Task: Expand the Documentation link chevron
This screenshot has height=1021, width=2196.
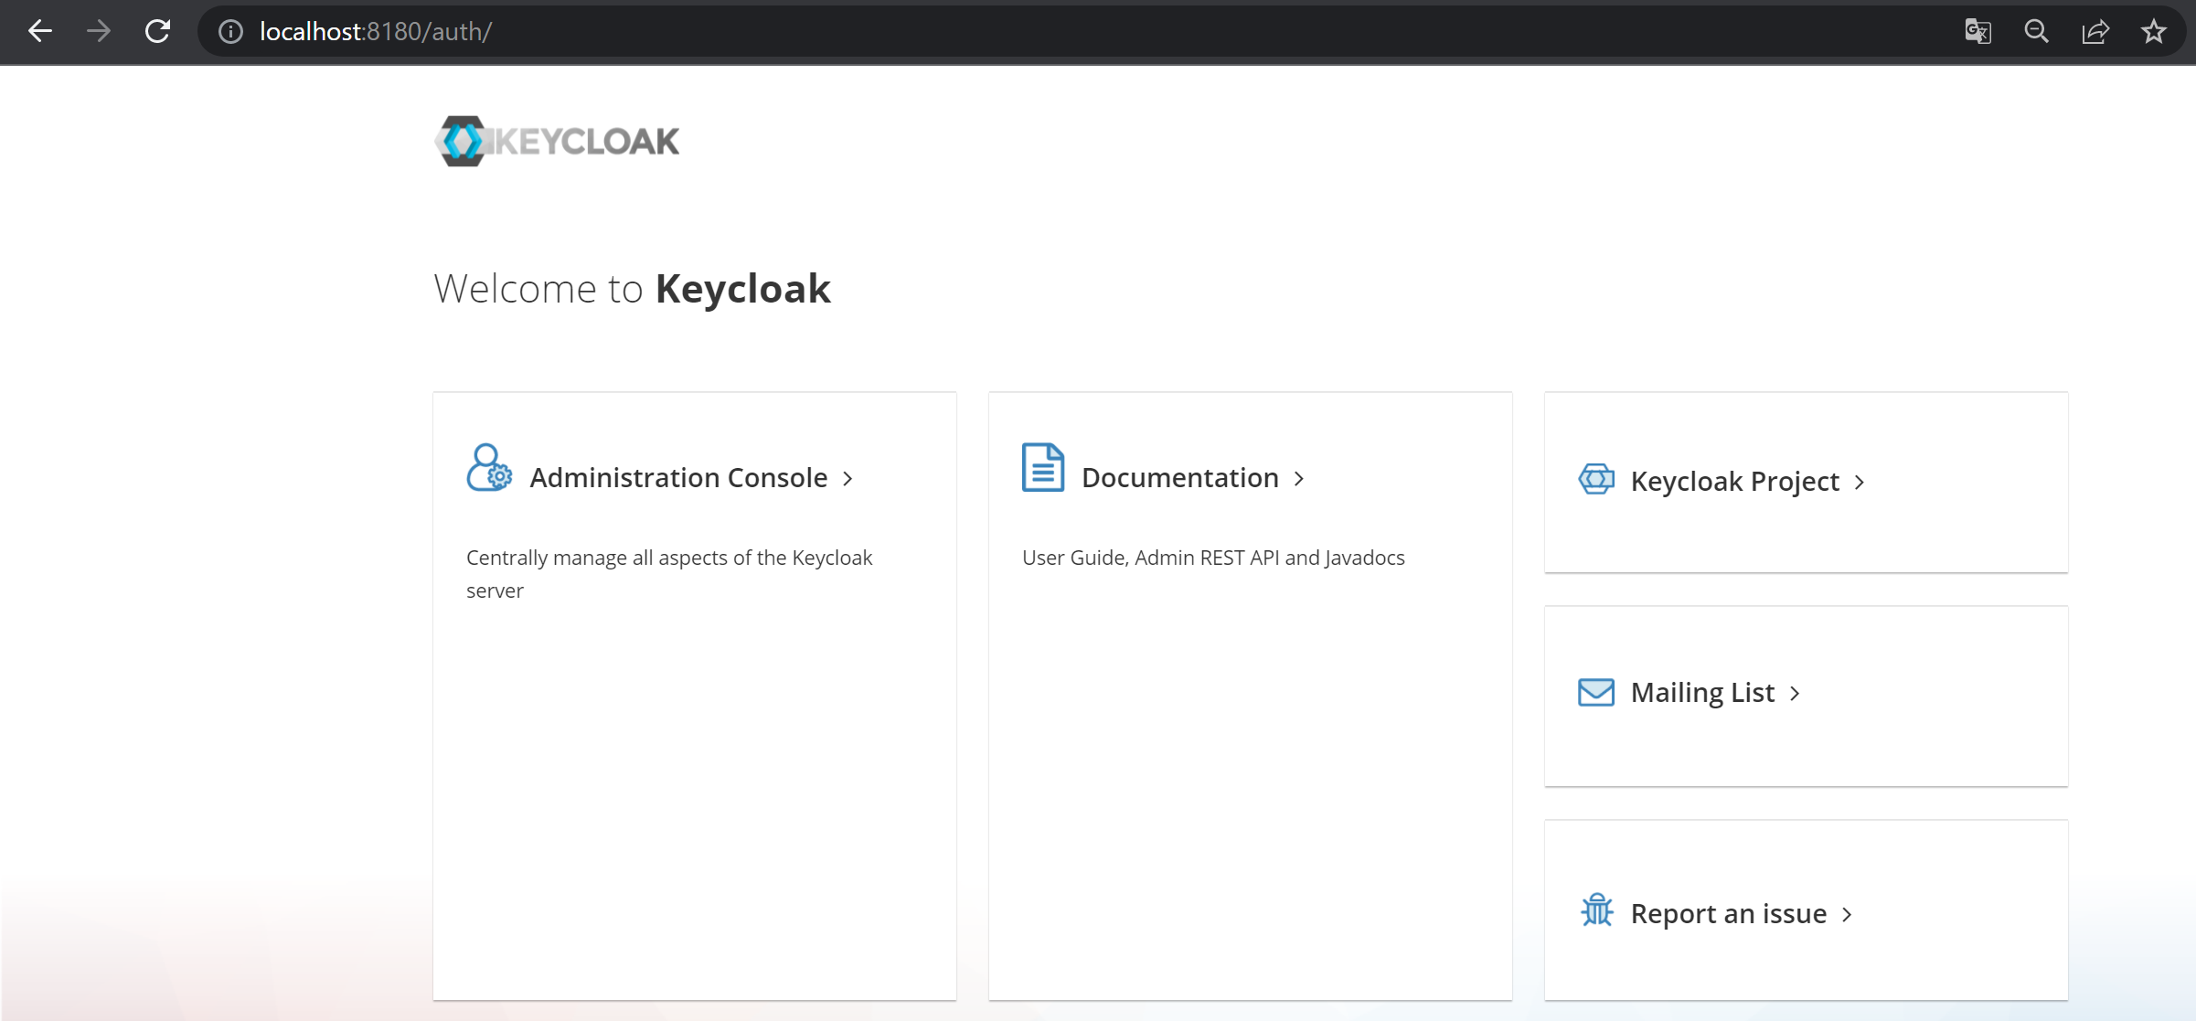Action: point(1299,478)
